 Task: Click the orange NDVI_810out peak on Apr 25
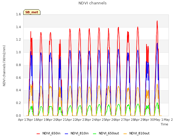coord(99,86)
